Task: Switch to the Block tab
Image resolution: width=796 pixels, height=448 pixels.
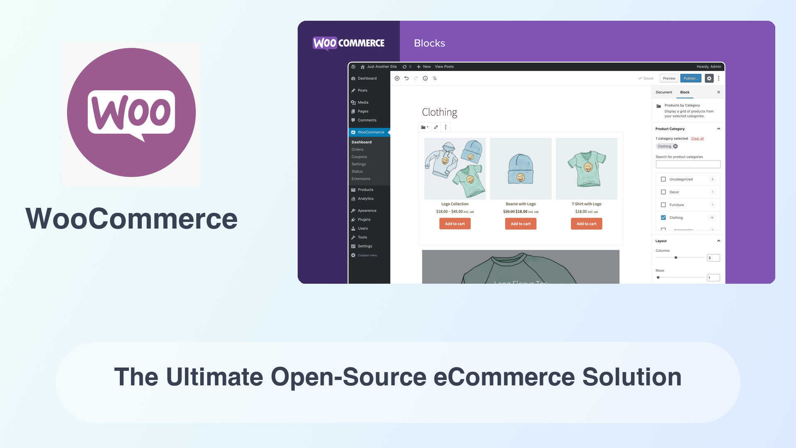Action: pyautogui.click(x=684, y=92)
